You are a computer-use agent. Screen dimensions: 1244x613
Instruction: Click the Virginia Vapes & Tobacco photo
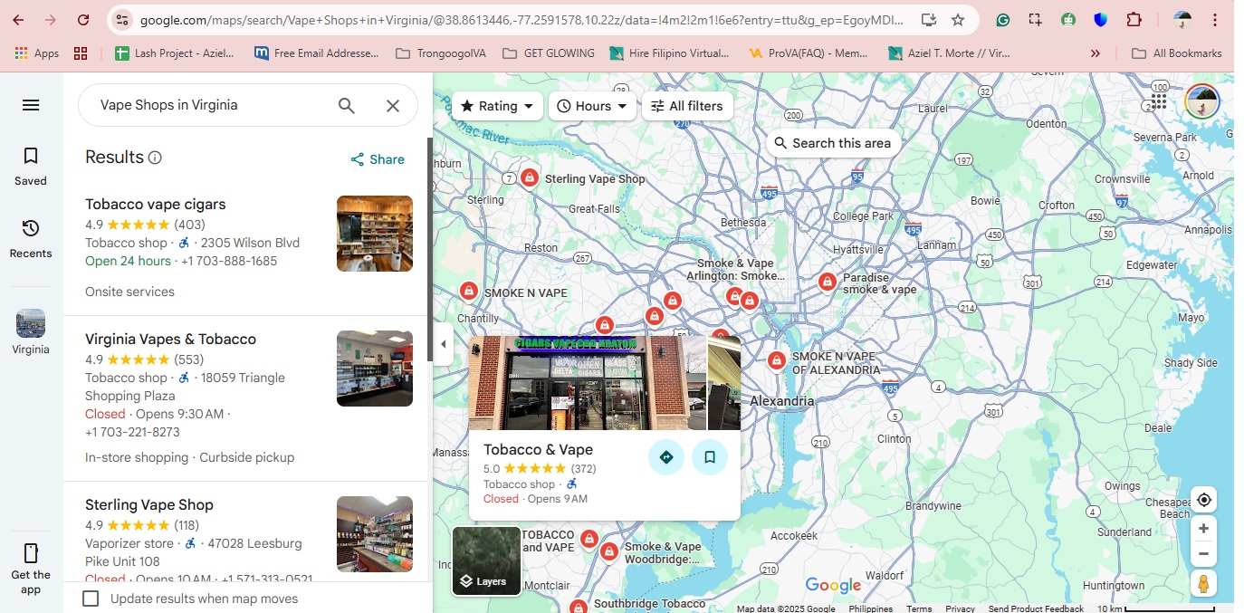click(375, 369)
